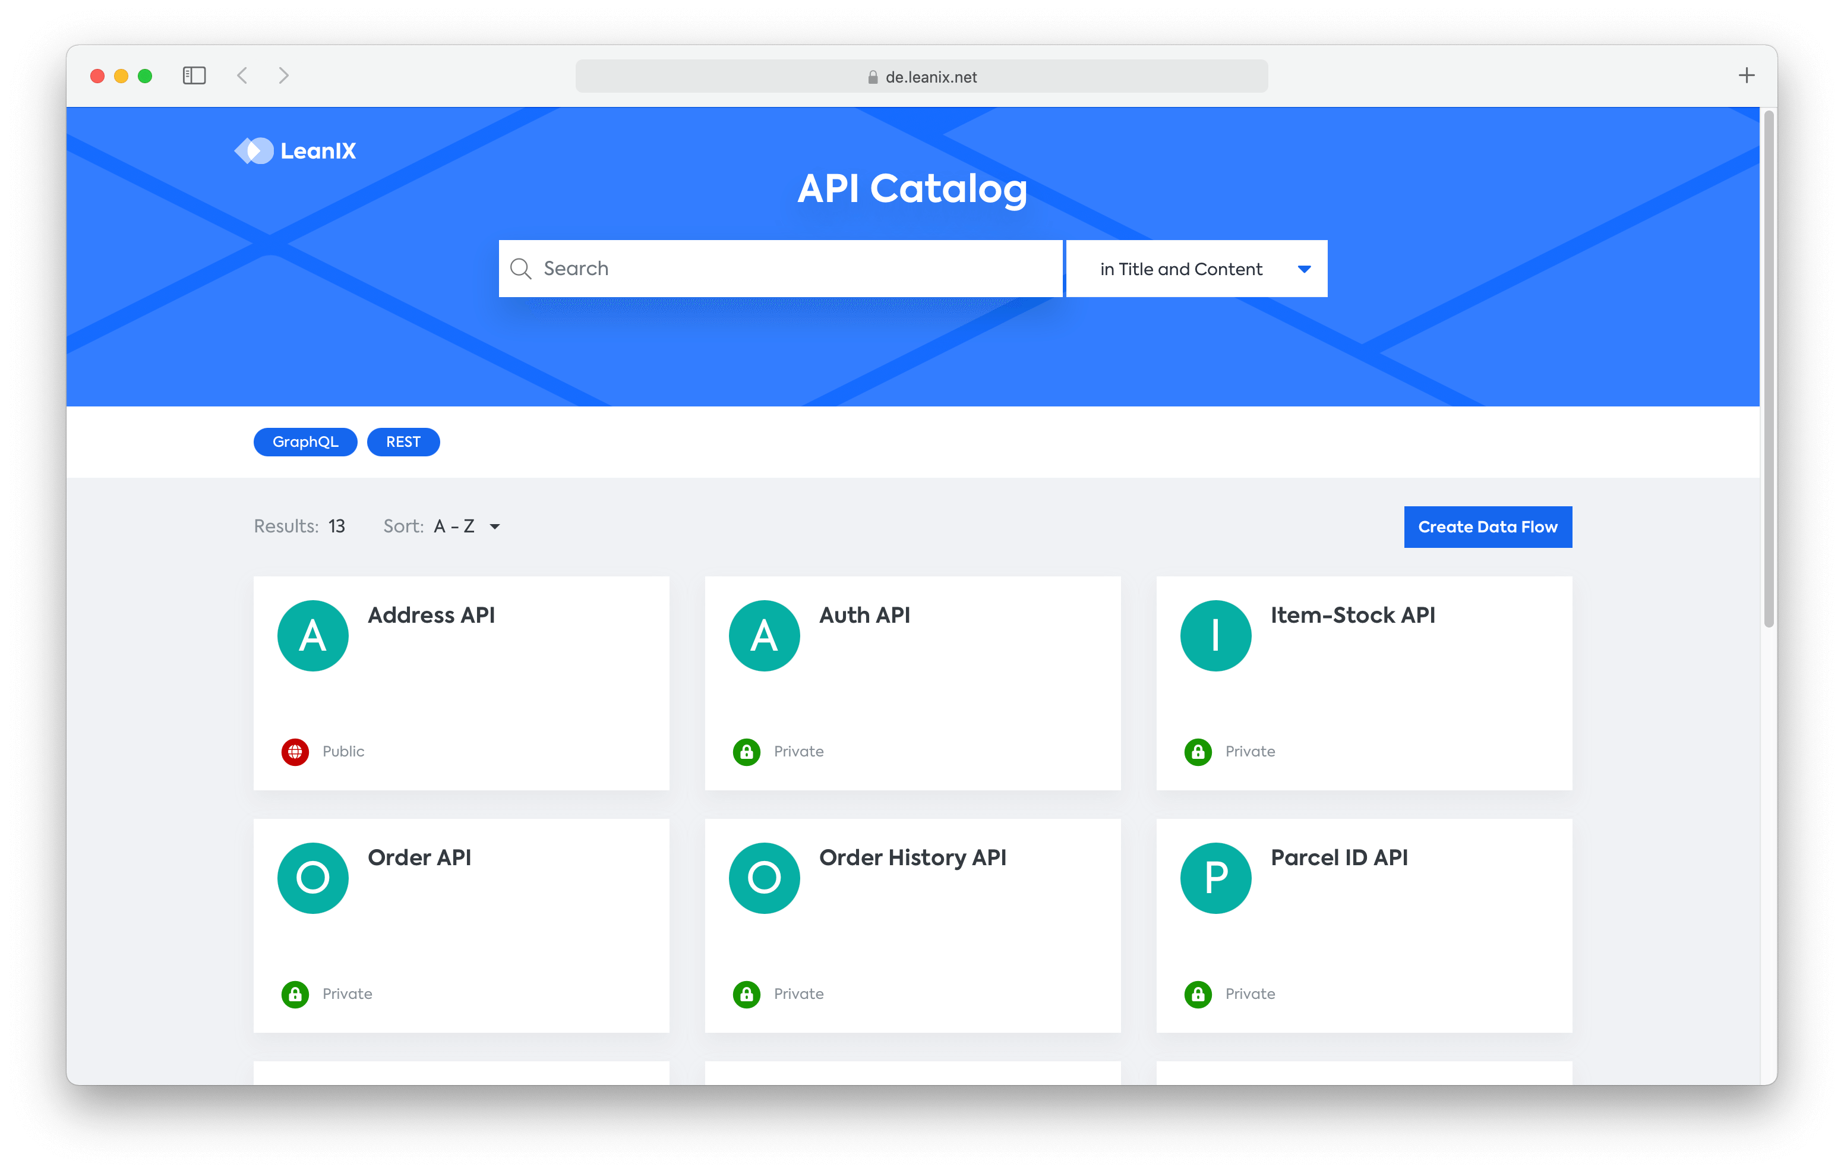Open the 'in Title and Content' dropdown

point(1196,269)
